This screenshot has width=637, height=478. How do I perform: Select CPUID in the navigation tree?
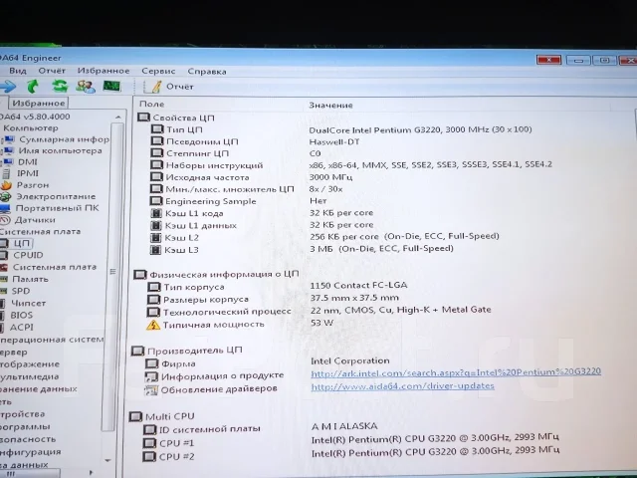point(28,255)
